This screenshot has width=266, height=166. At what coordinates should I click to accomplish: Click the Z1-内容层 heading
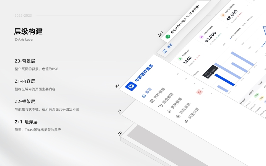coord(25,81)
